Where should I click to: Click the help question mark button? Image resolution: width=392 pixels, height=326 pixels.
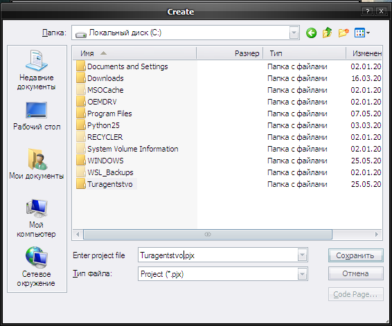point(367,11)
